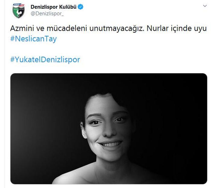
Task: Open the #NeslicanTay hashtag
Action: [33, 39]
